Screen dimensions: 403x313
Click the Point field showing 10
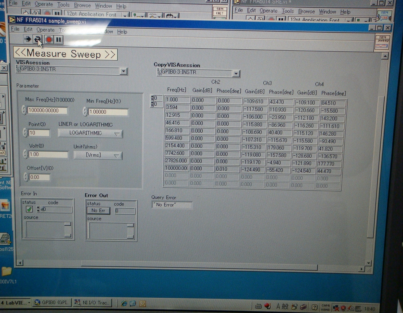(39, 133)
